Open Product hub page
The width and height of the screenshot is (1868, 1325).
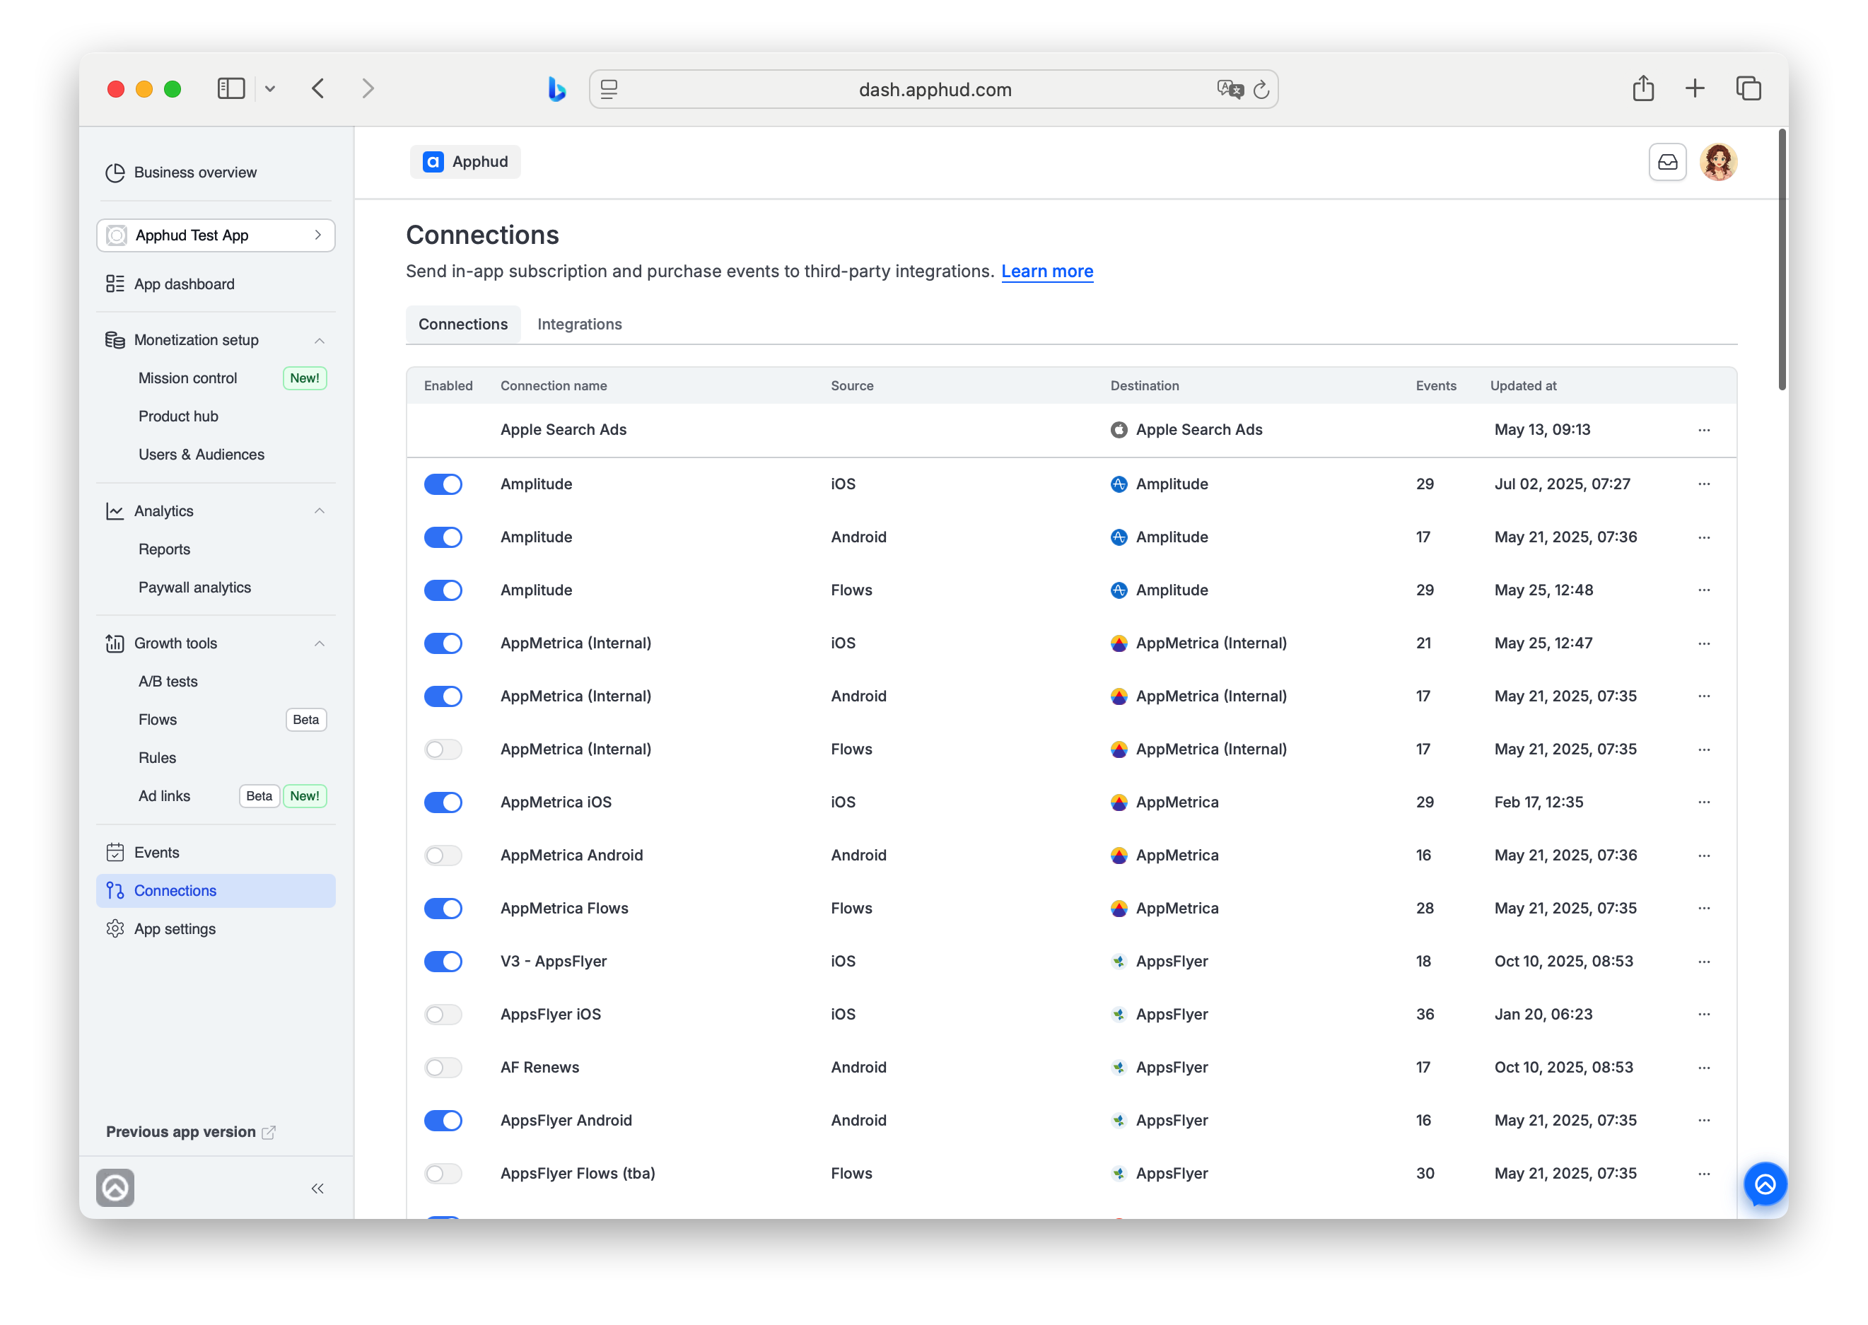tap(178, 416)
